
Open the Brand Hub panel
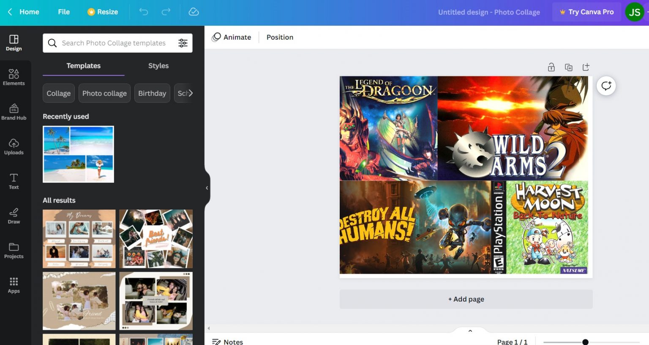(x=14, y=112)
